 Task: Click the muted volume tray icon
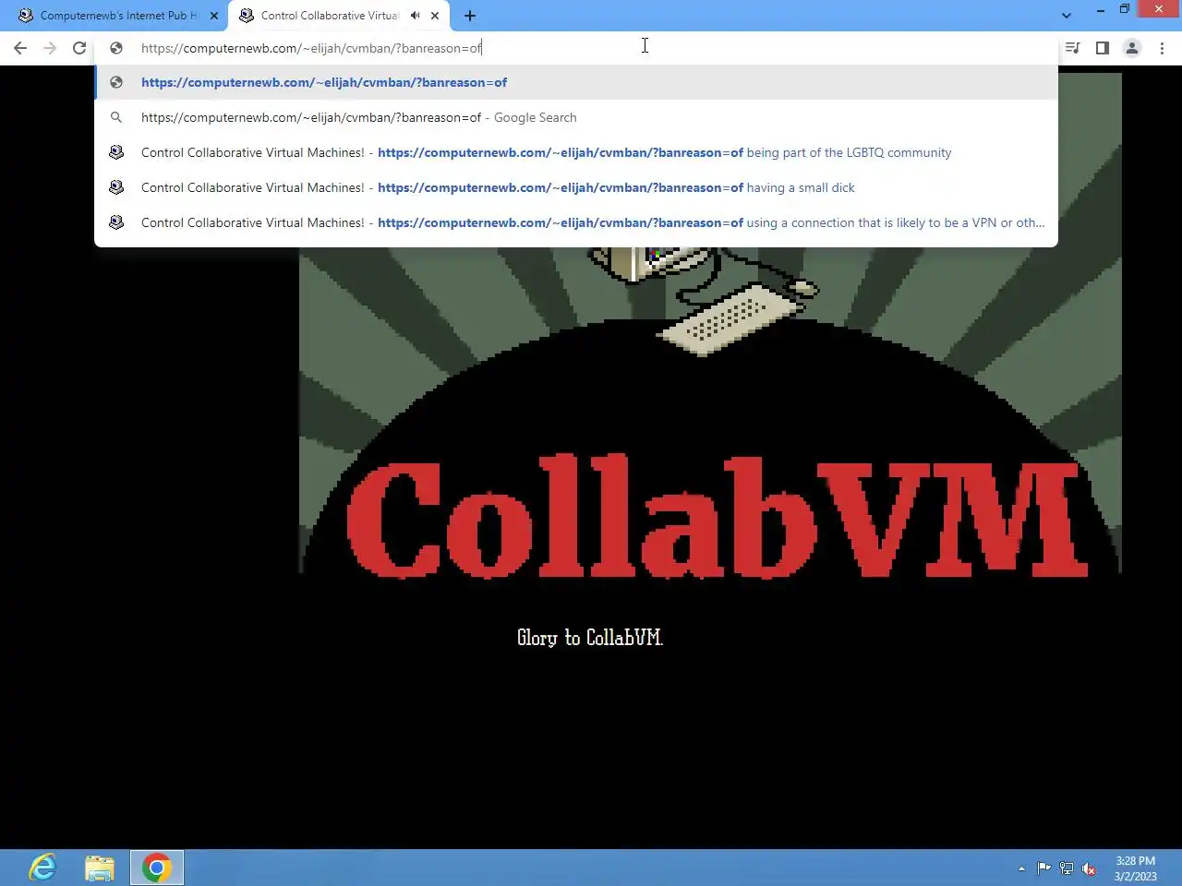pos(1089,868)
